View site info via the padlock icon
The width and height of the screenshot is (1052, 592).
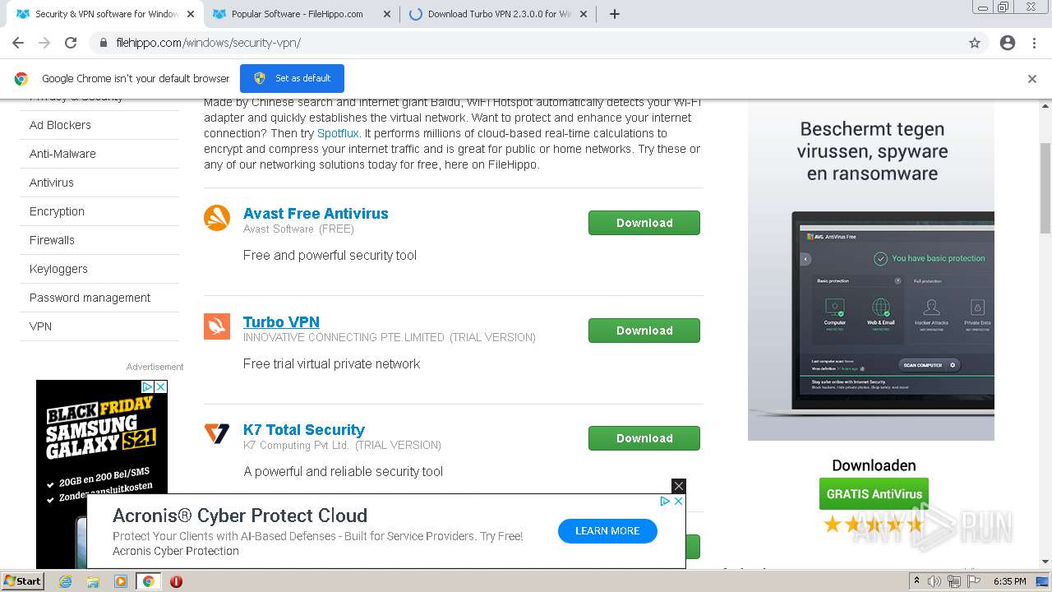coord(103,43)
